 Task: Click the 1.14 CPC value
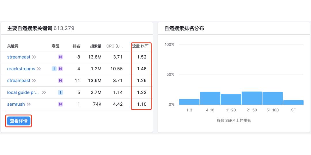coord(118,92)
